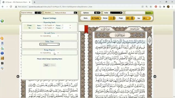Select the Al Quran - KSU browser tab
This screenshot has width=175, height=98.
click(x=16, y=2)
